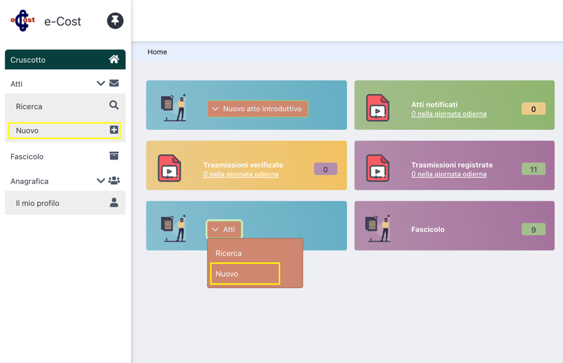The height and width of the screenshot is (363, 563).
Task: Click the envelope icon next to Atti
Action: [x=114, y=83]
